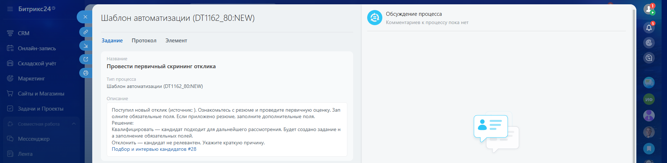Open the blue chat bubble conversation
The height and width of the screenshot is (163, 667).
click(x=649, y=83)
